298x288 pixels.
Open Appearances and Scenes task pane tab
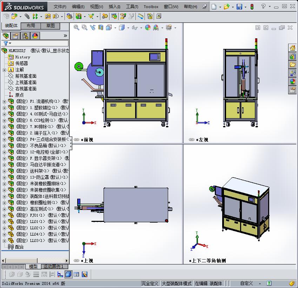click(292, 82)
